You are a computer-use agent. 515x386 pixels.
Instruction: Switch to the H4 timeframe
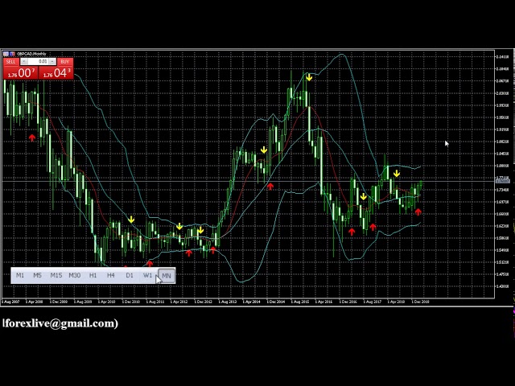(x=111, y=276)
